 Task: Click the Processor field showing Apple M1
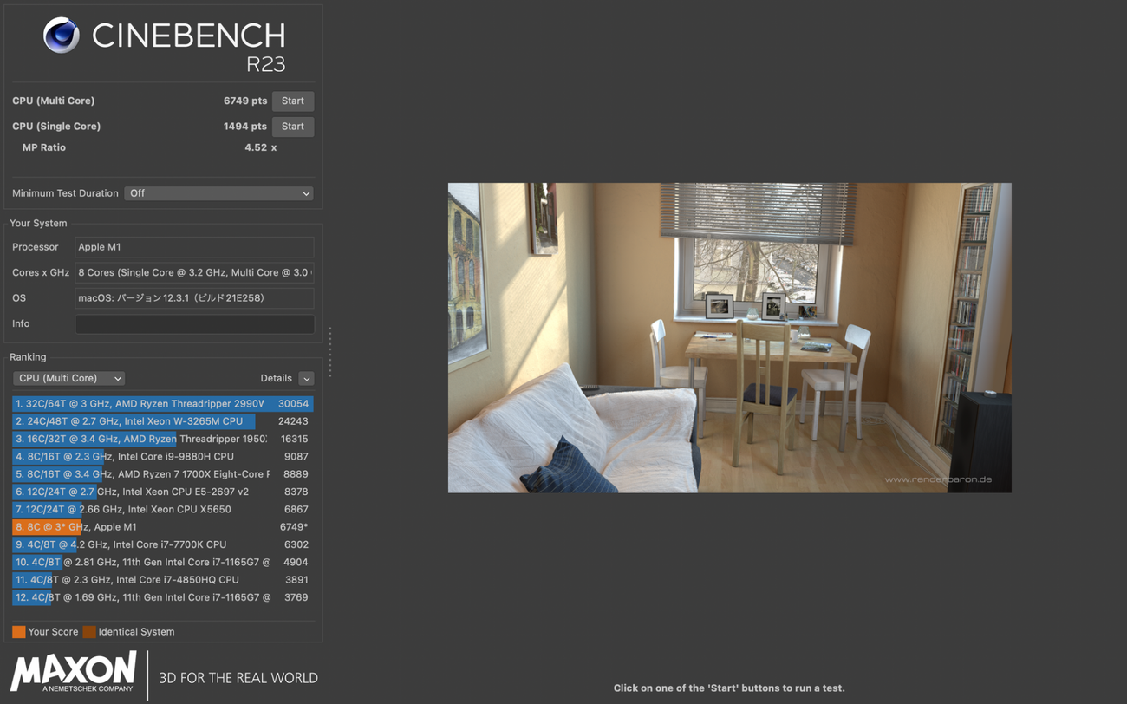coord(194,247)
